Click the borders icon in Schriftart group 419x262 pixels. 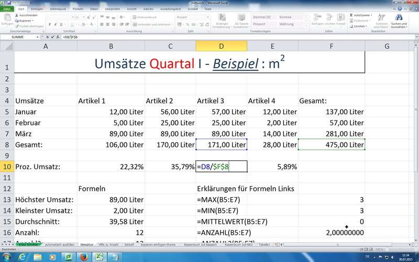72,24
